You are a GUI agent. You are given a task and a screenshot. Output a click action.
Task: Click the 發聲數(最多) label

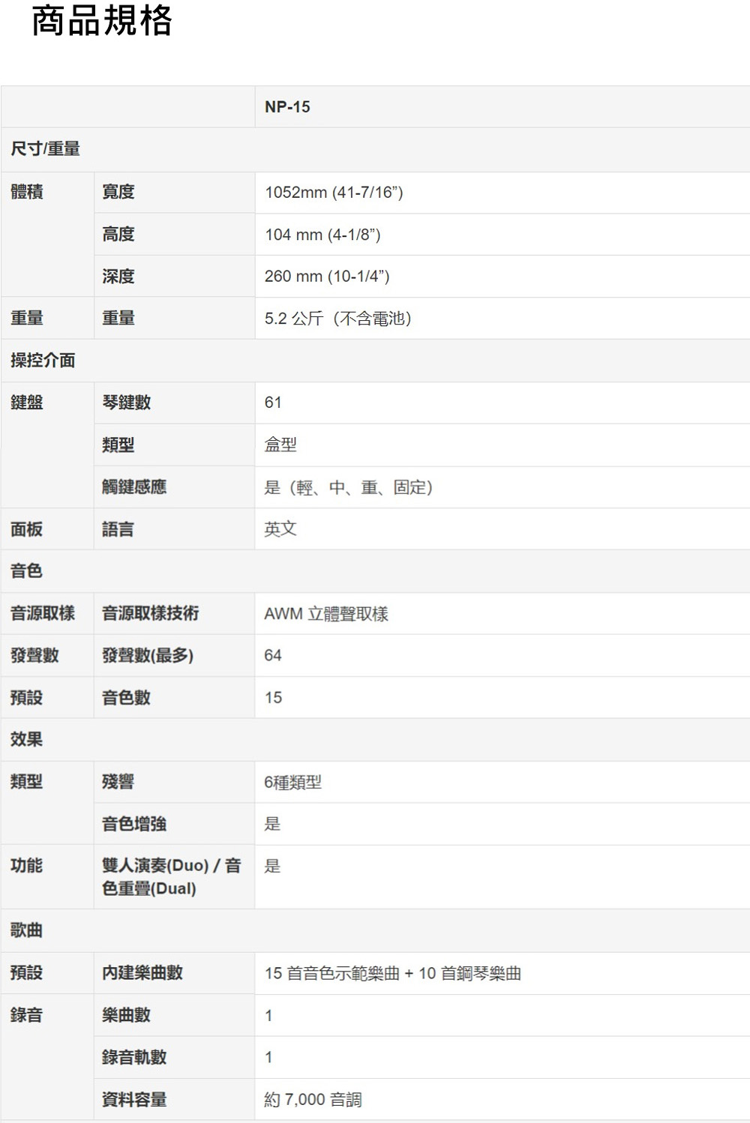(x=148, y=655)
